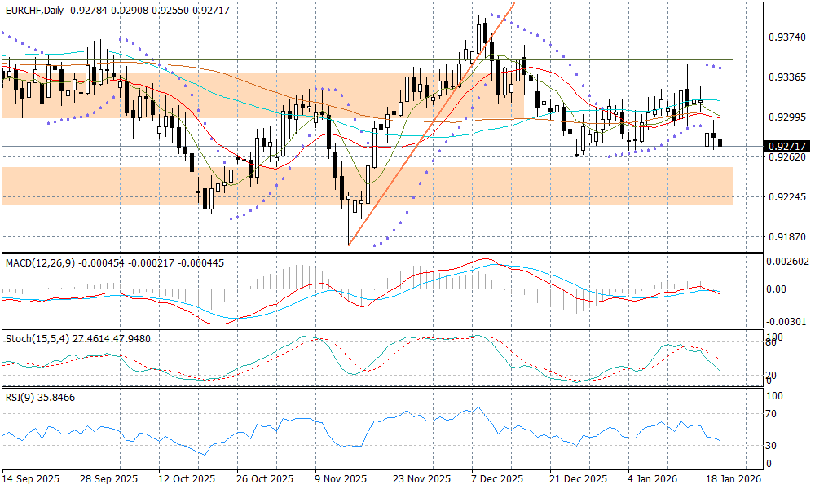Click the 14 Sep 2025 date label
Screen dimensions: 815x489
point(33,479)
